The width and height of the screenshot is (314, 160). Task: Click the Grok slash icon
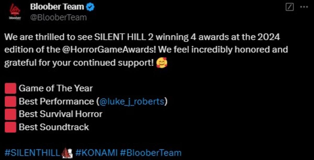tap(290, 7)
